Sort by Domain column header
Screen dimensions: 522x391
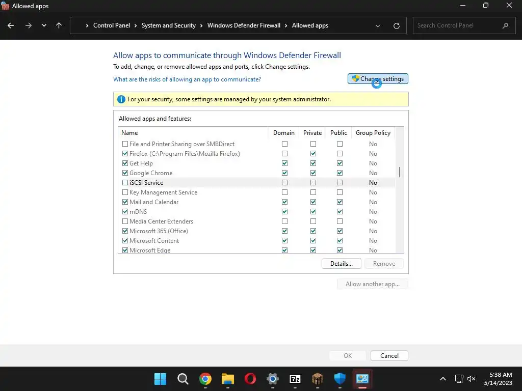click(283, 133)
